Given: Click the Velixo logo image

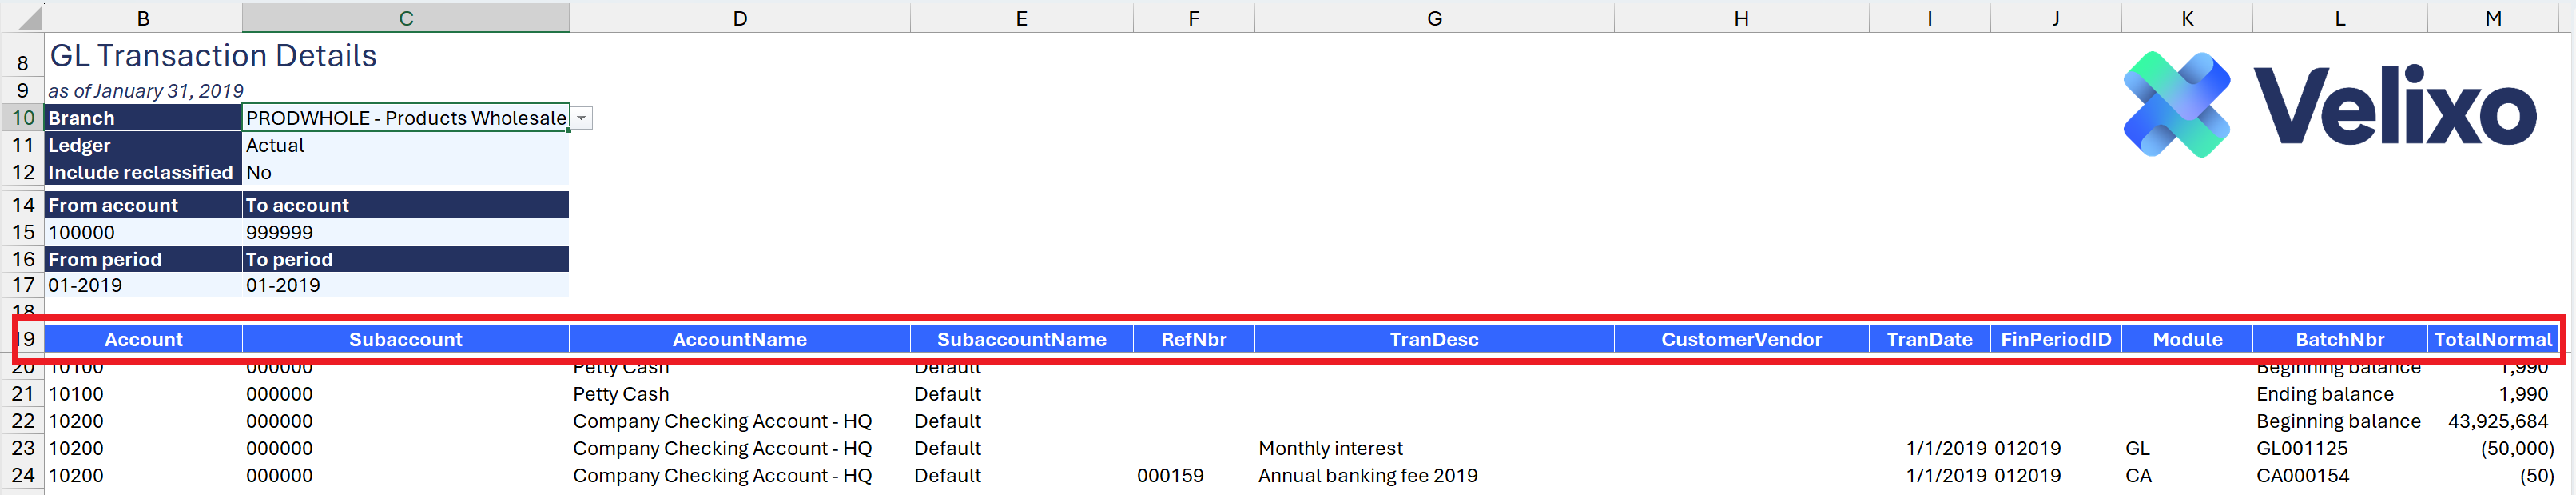Looking at the screenshot, I should click(2329, 105).
